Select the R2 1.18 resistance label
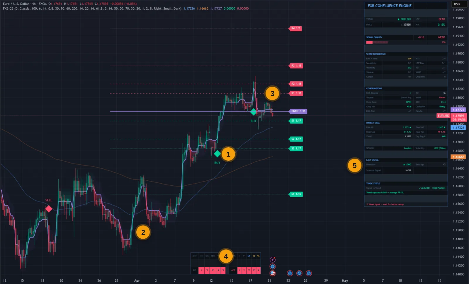Image resolution: width=469 pixels, height=284 pixels. [296, 84]
